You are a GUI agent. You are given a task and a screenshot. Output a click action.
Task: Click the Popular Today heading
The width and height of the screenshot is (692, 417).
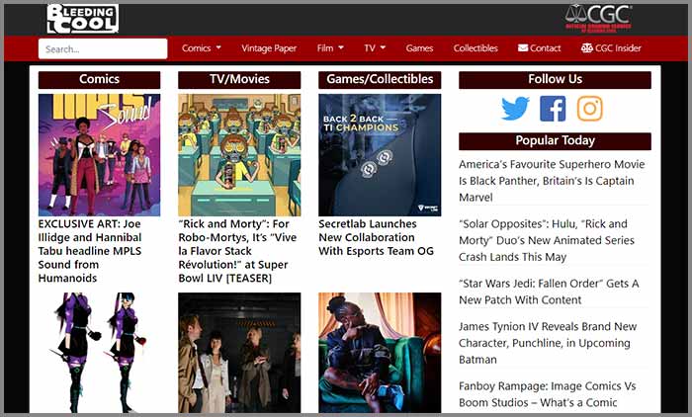coord(555,140)
